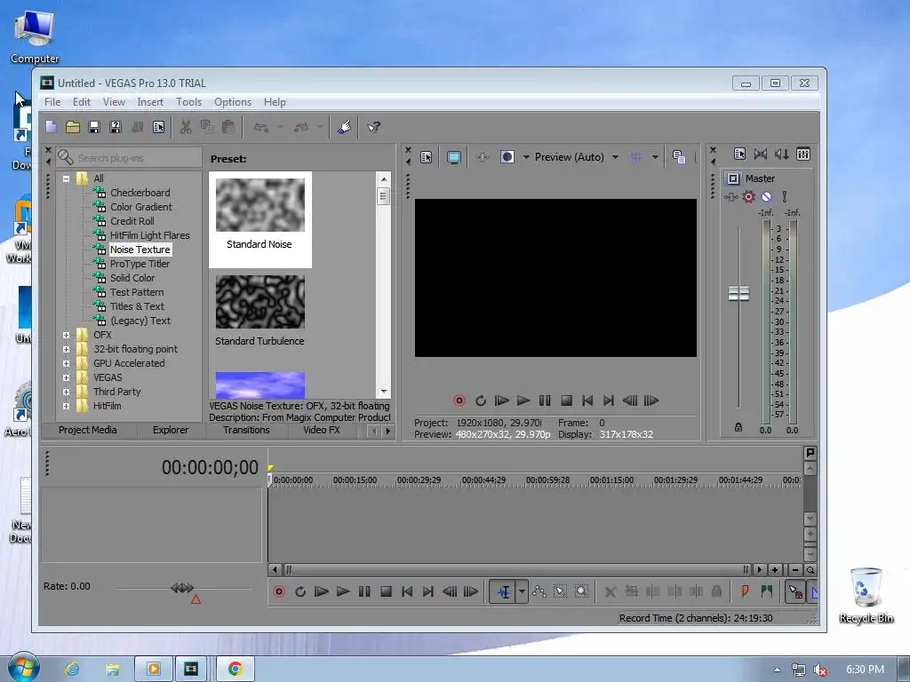Open the Edit tool dropdown arrow
This screenshot has width=910, height=682.
[522, 591]
